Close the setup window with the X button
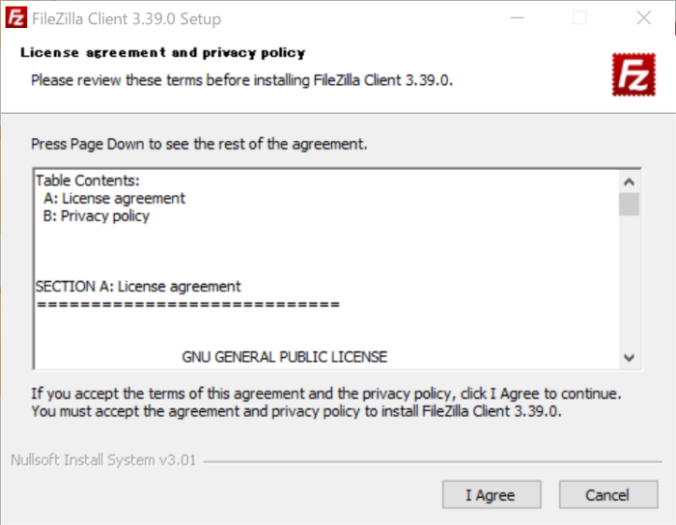 pyautogui.click(x=643, y=18)
